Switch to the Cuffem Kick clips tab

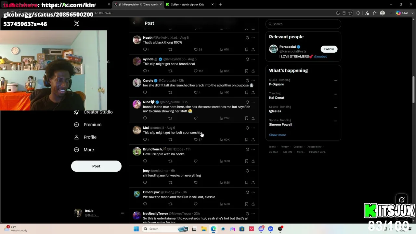(x=190, y=5)
